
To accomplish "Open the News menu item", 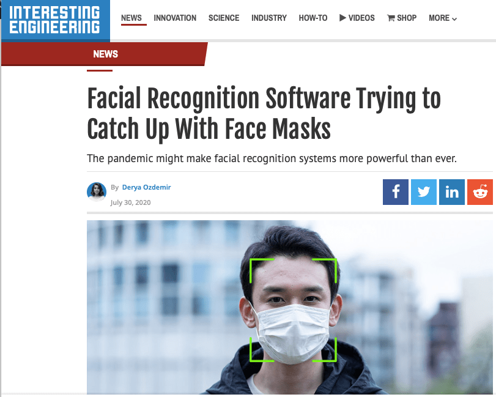I will tap(131, 18).
